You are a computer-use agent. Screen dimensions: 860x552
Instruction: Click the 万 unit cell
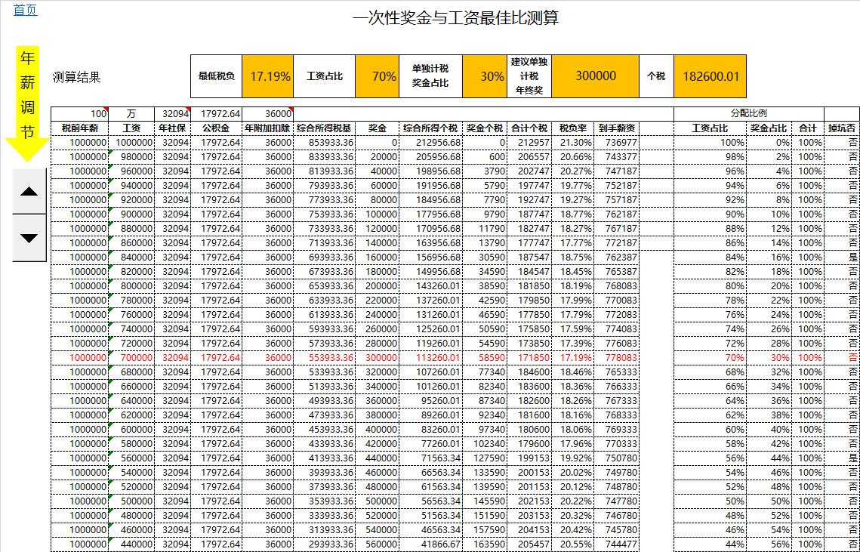pos(131,114)
